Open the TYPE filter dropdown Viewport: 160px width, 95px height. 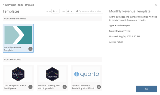coord(70,11)
